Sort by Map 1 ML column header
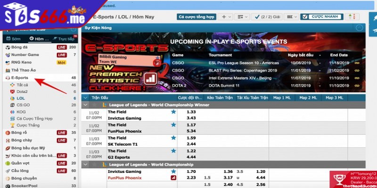 281,98
